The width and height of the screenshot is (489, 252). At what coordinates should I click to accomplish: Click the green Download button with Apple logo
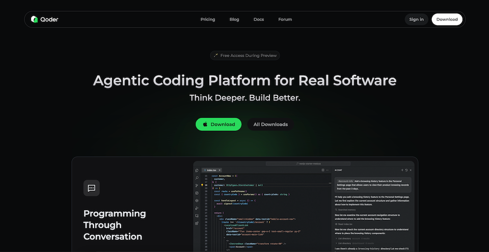coord(219,124)
